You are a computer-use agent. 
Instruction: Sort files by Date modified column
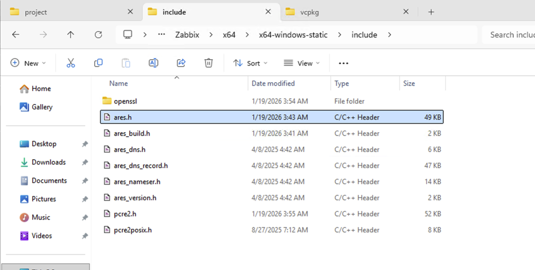(273, 83)
